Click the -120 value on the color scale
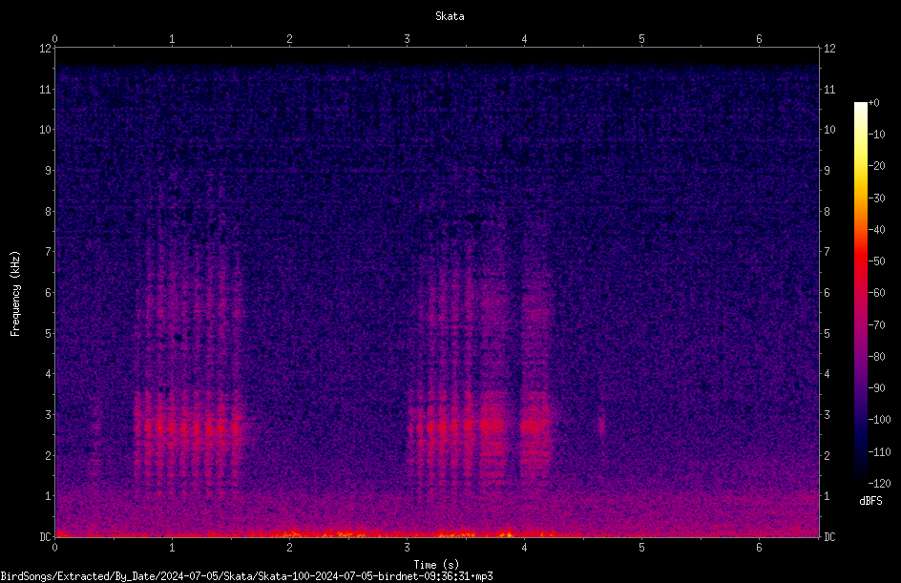This screenshot has width=901, height=583. point(879,484)
